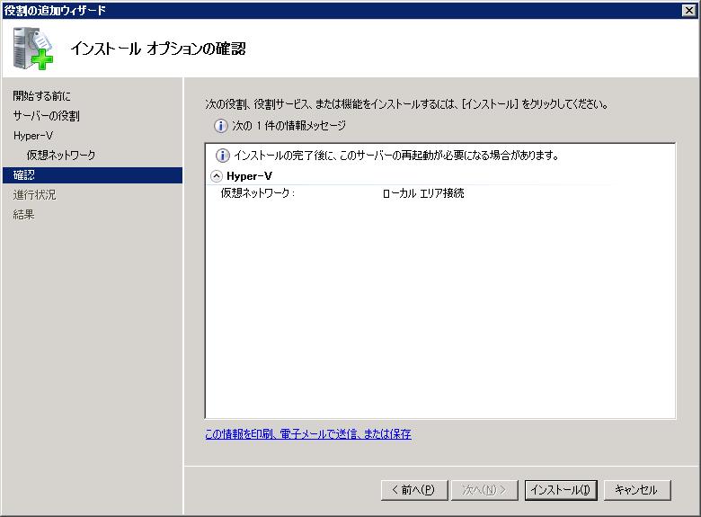Open the 仮想ネットワーク step in sidebar

(61, 156)
